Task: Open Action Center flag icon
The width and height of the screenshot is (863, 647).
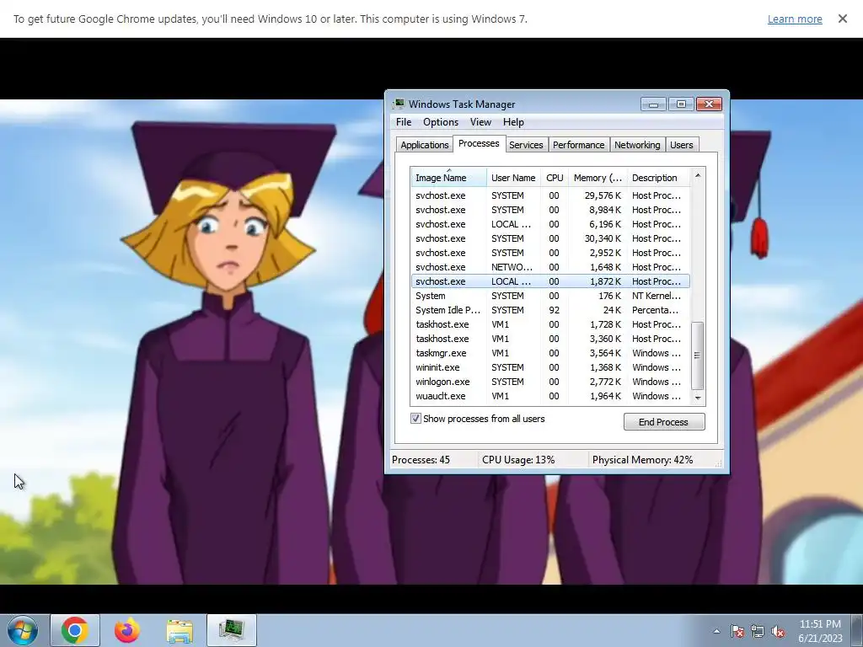Action: click(737, 631)
